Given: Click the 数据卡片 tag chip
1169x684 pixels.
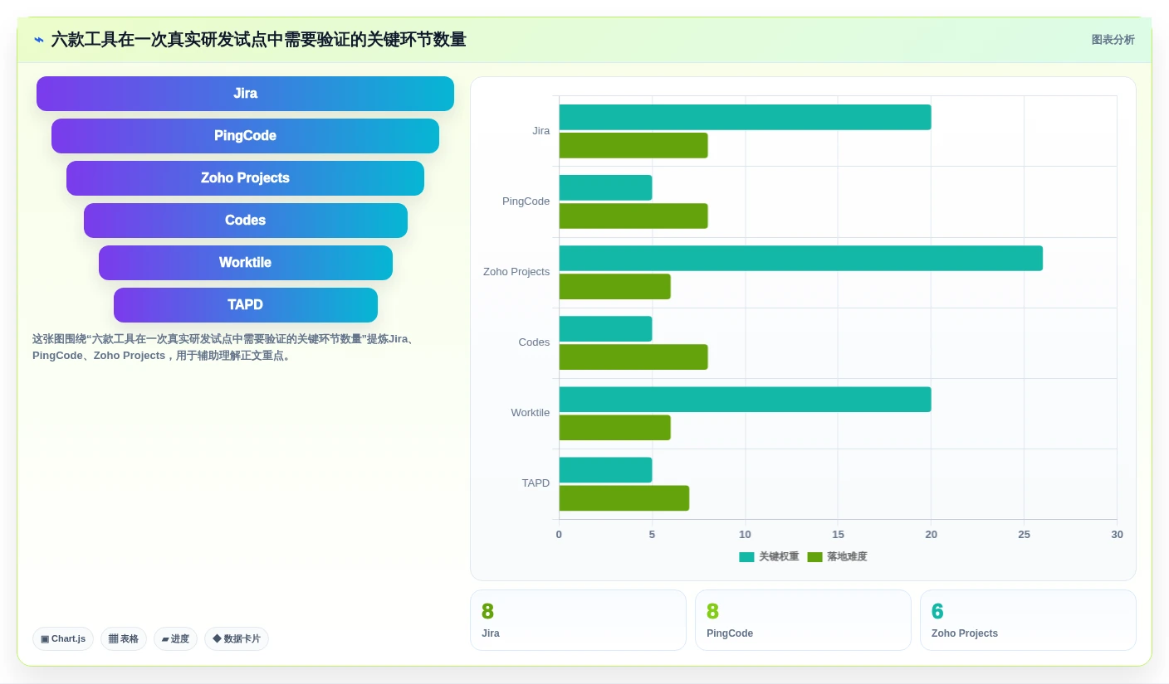Looking at the screenshot, I should coord(237,638).
